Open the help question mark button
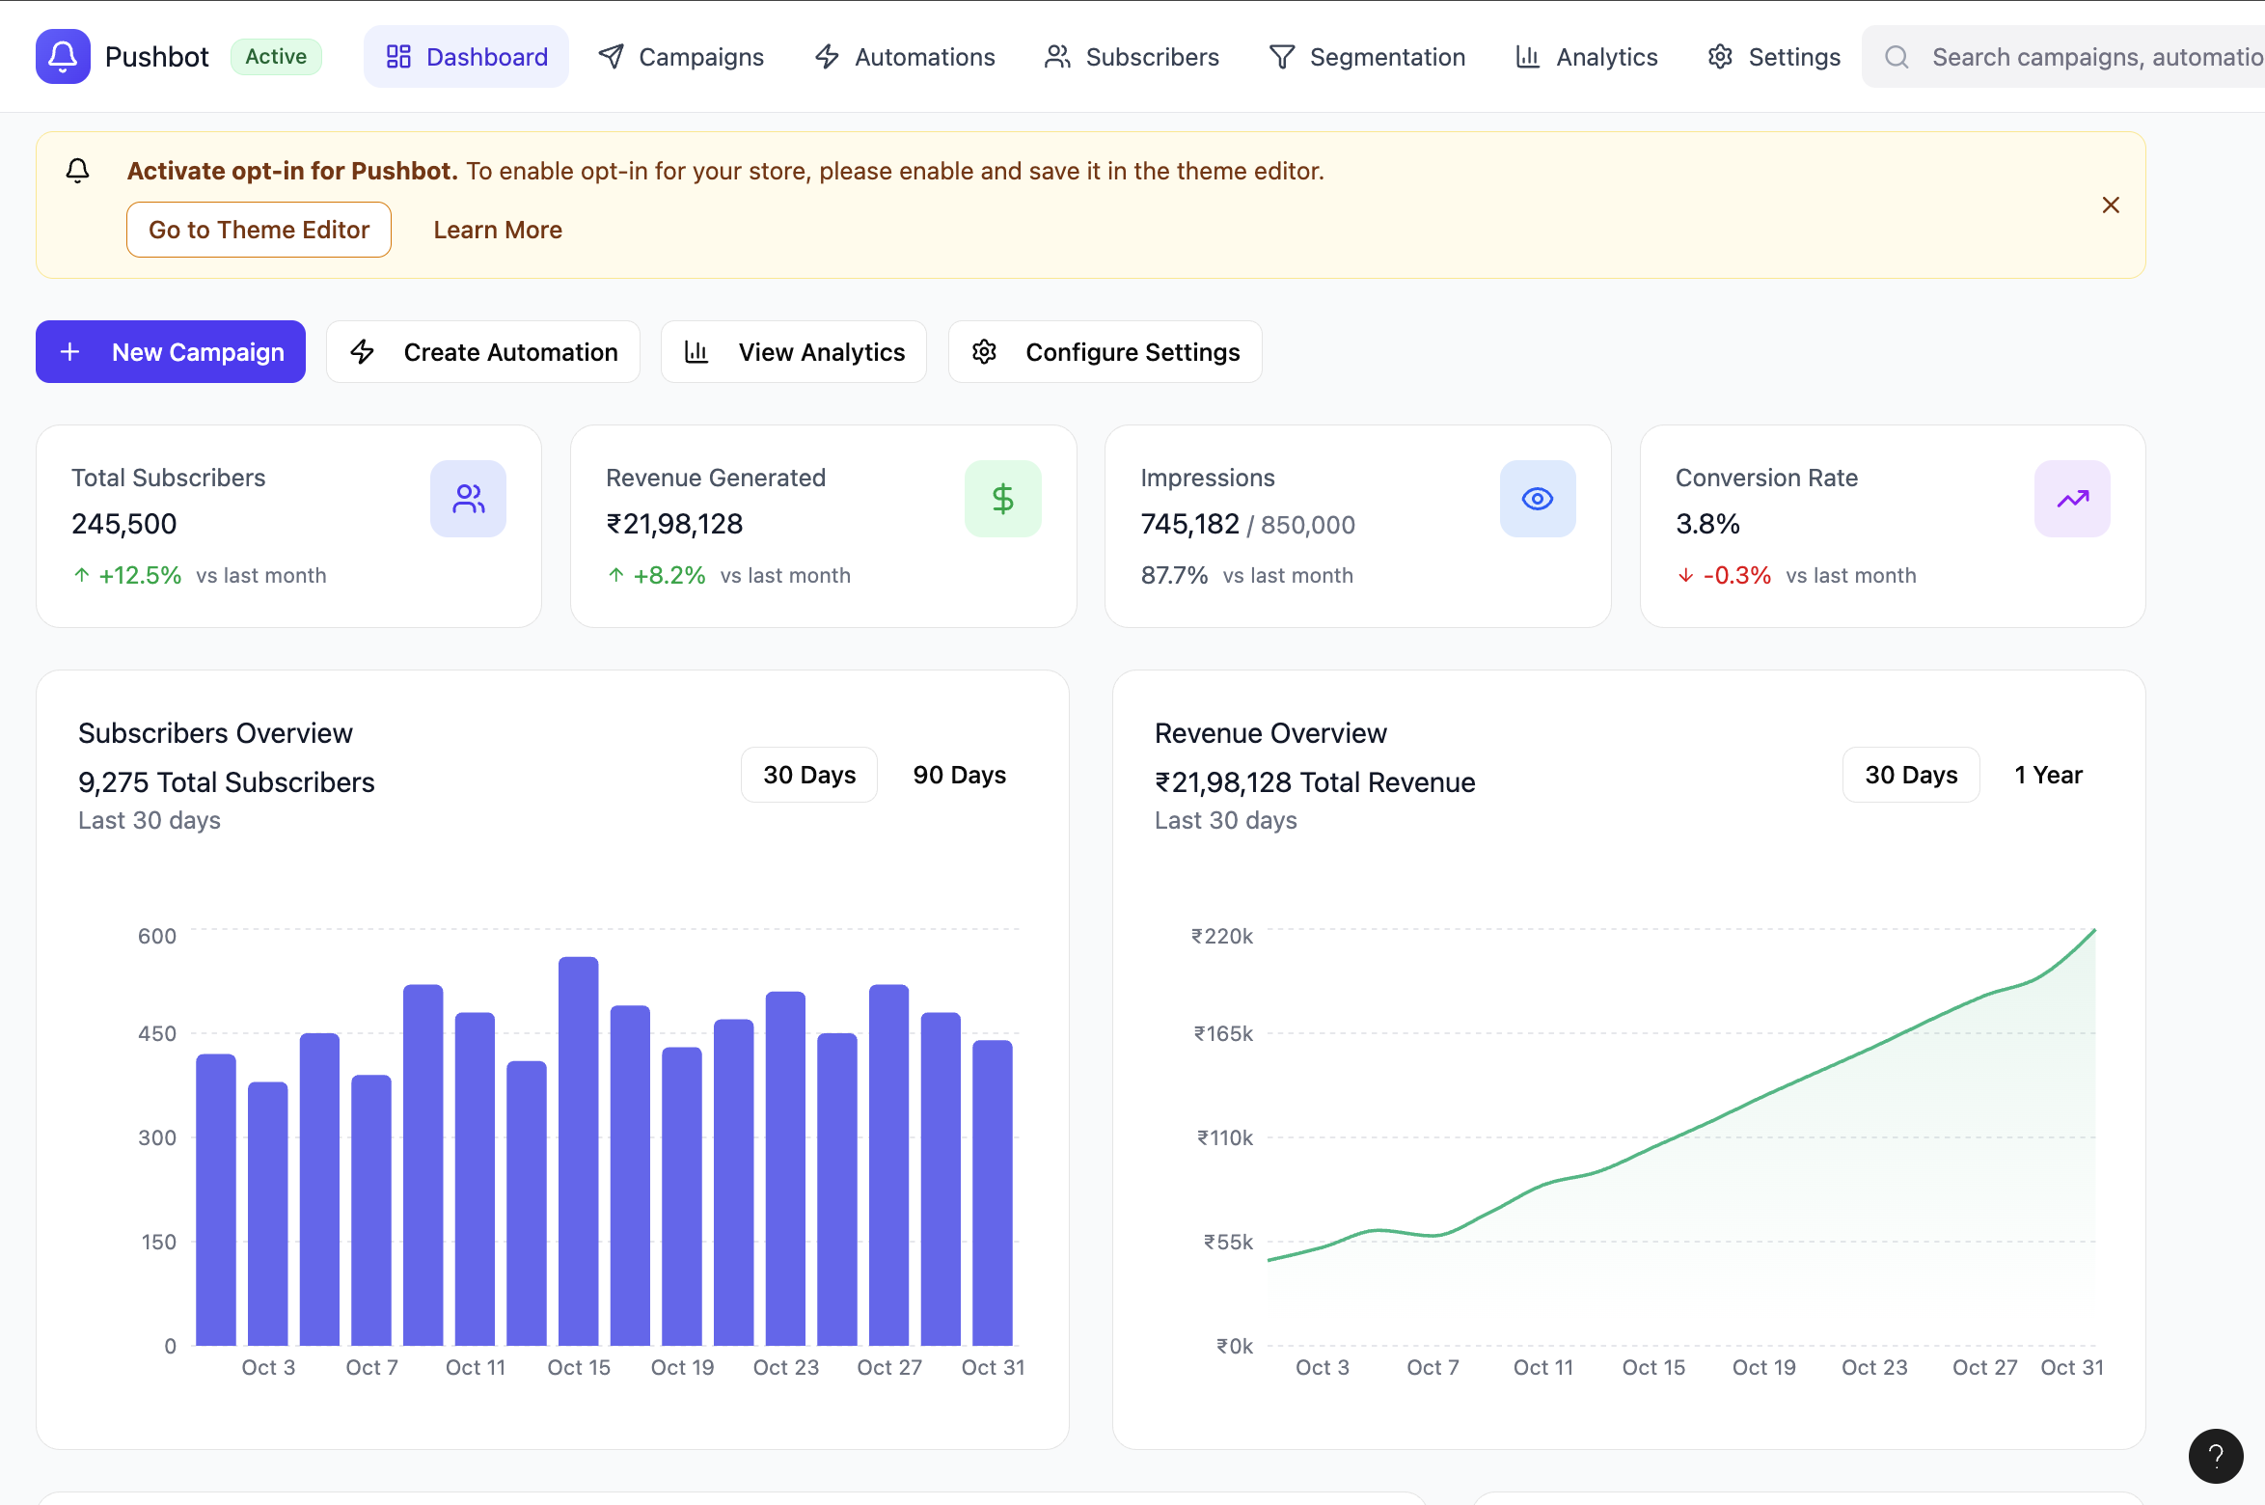 pos(2215,1455)
